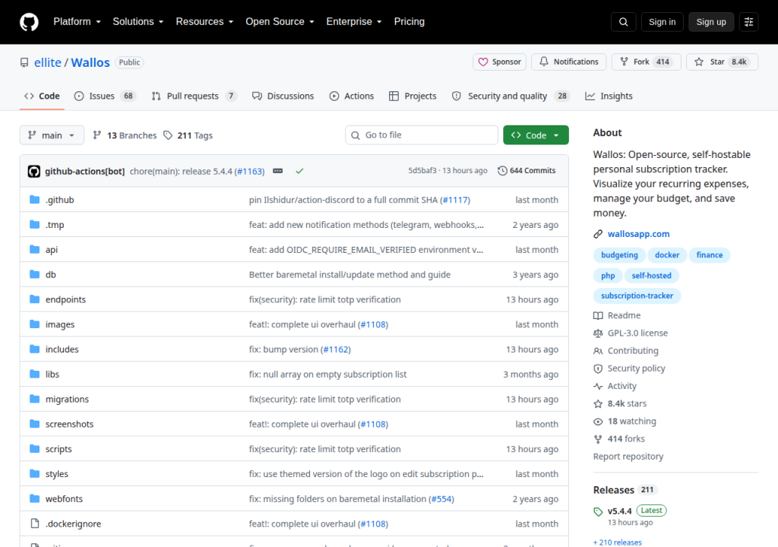Click the Sponsor button
This screenshot has width=778, height=547.
point(499,62)
